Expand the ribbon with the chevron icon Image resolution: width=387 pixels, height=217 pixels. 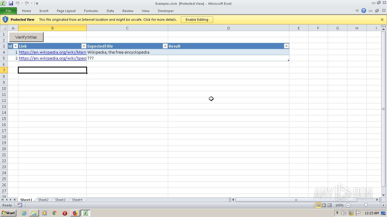pos(357,11)
